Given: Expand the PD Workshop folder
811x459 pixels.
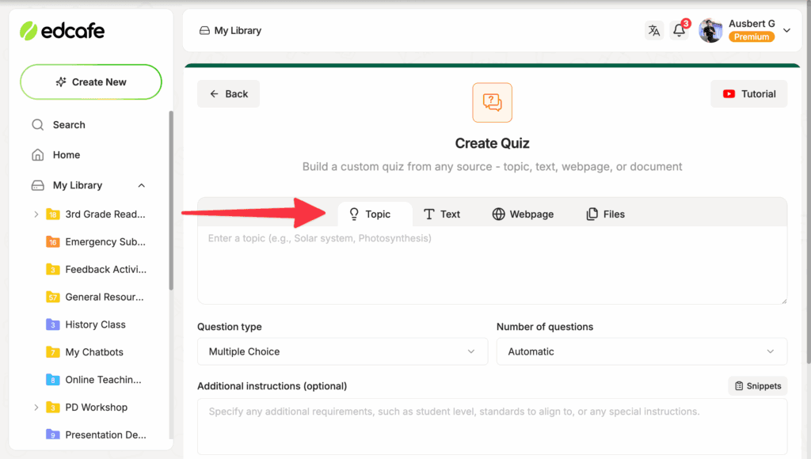Looking at the screenshot, I should pyautogui.click(x=36, y=408).
